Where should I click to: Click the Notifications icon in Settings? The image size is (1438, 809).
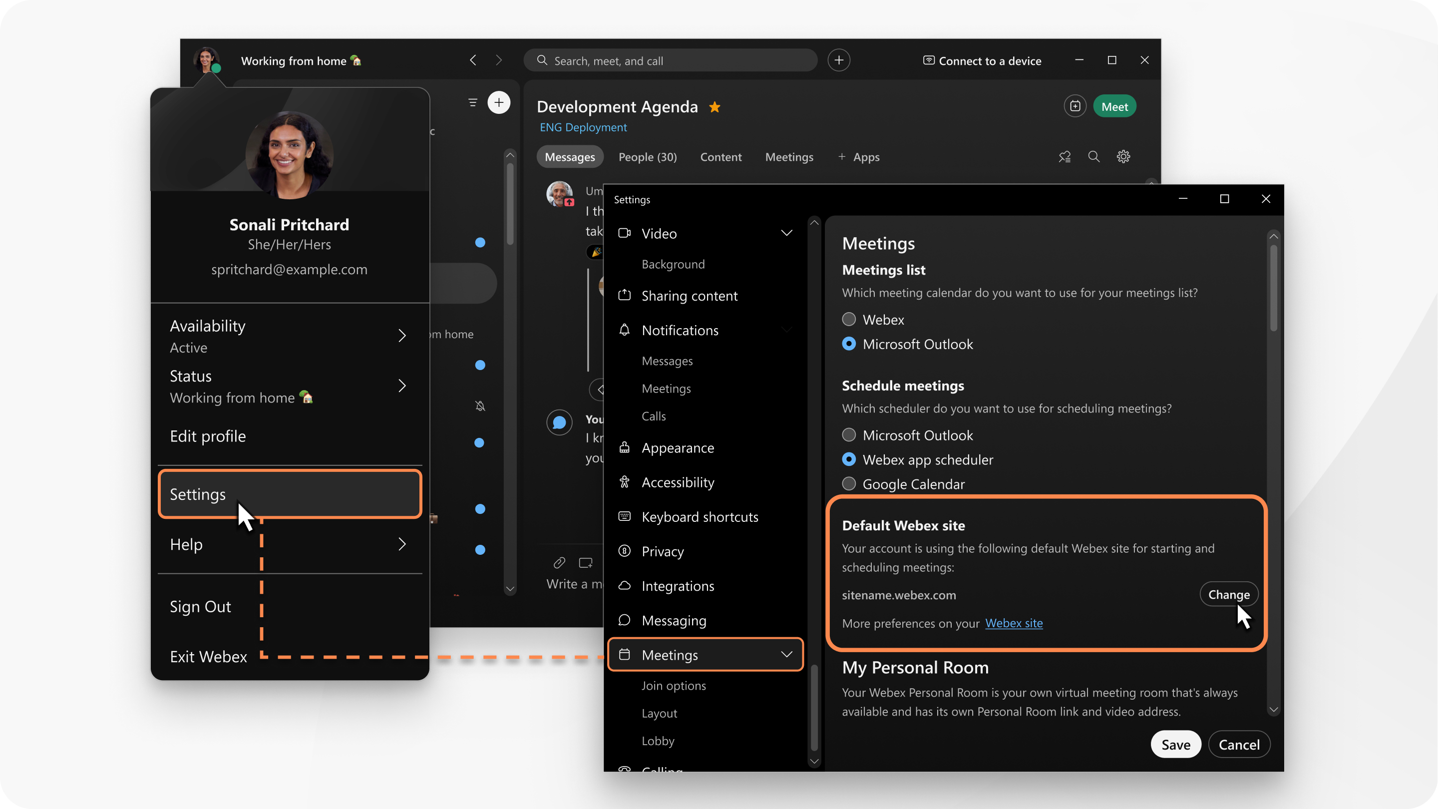click(625, 330)
